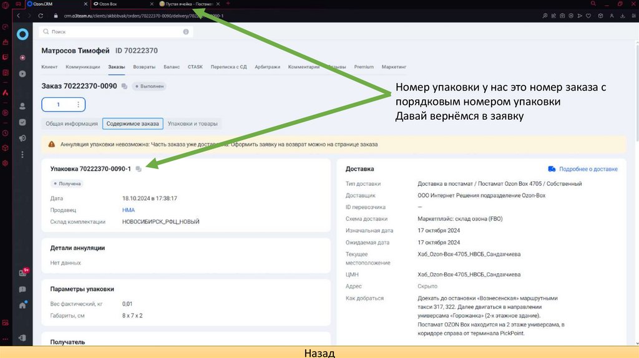The height and width of the screenshot is (358, 639).
Task: Open the Заказы tab
Action: point(117,67)
